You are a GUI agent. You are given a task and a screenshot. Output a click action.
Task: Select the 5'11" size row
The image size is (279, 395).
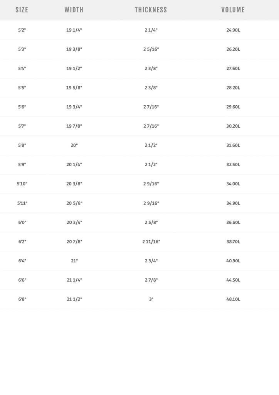[x=139, y=203]
